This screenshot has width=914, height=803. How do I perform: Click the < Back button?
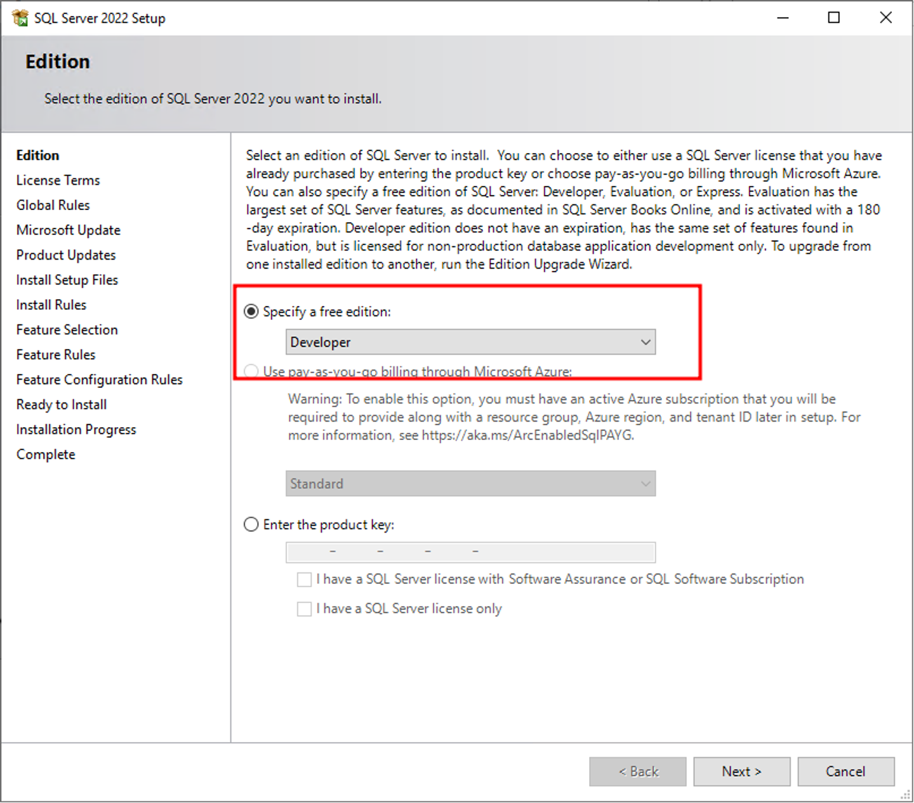point(637,771)
